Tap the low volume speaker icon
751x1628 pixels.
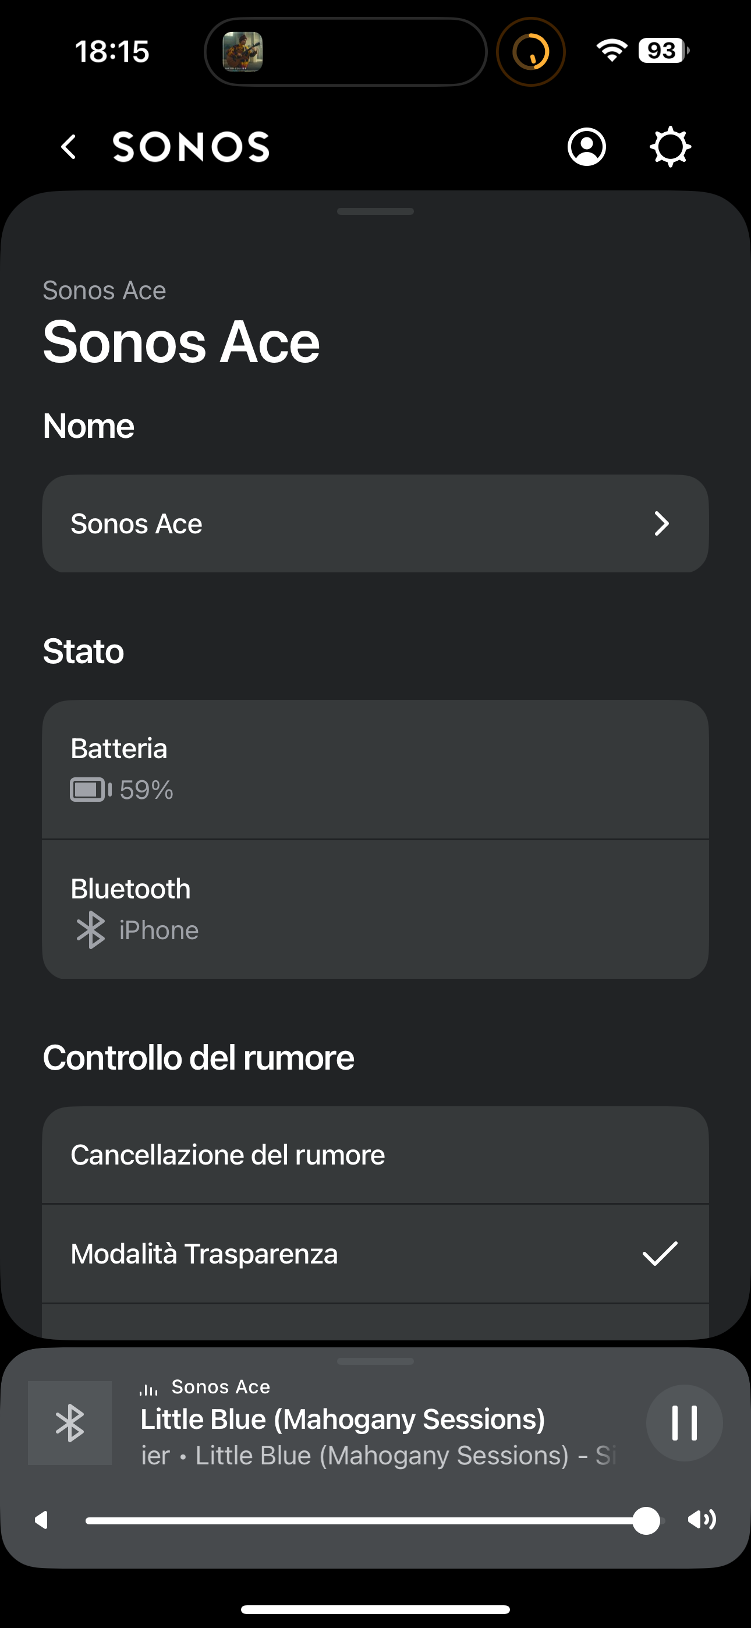[x=42, y=1520]
